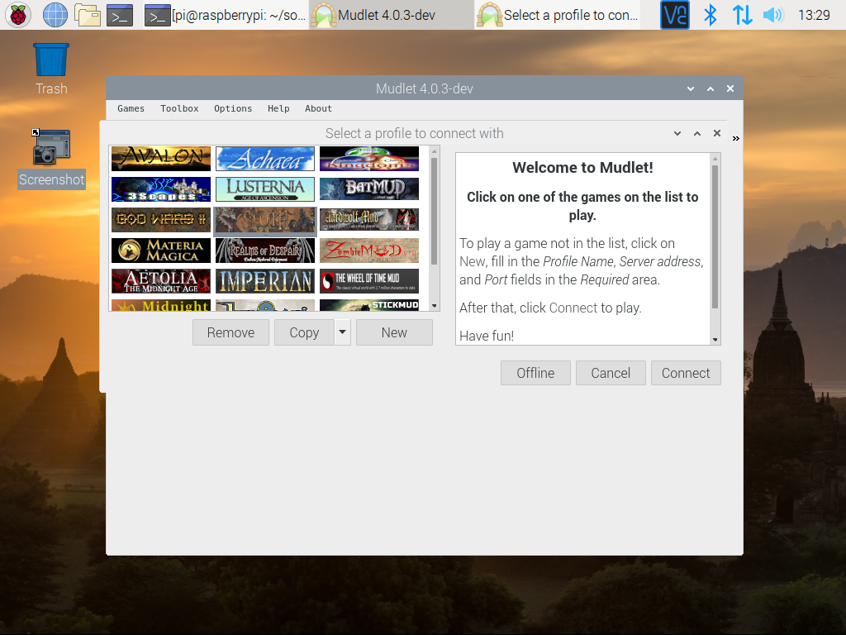Open the network connections tray icon

click(x=742, y=15)
